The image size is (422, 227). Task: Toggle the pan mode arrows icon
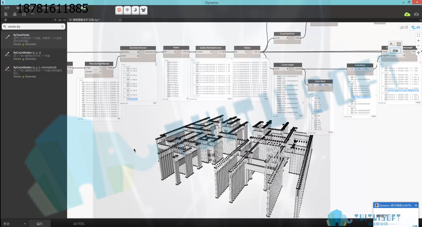click(x=418, y=52)
